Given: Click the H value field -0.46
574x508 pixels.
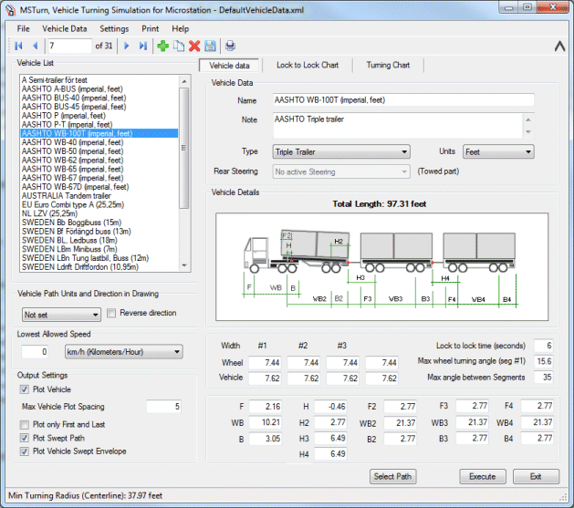Looking at the screenshot, I should pos(330,407).
